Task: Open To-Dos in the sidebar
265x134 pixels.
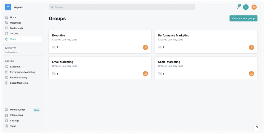Action: [14, 34]
